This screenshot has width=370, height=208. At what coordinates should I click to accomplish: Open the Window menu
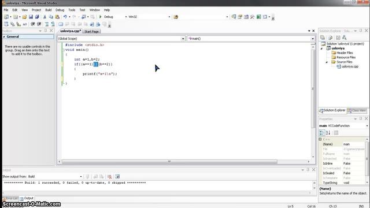[x=95, y=10]
